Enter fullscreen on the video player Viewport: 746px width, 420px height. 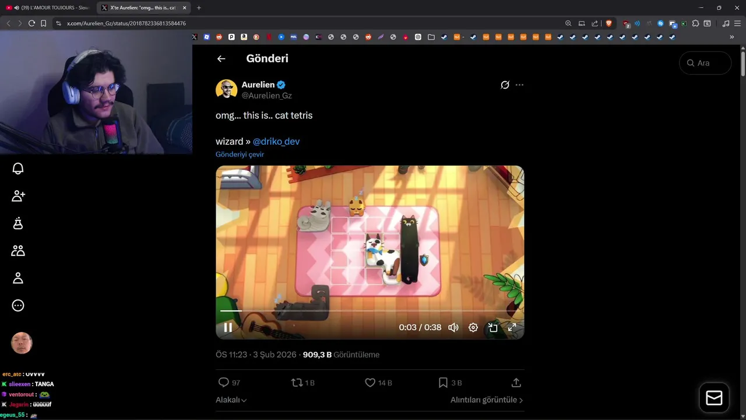pos(512,327)
